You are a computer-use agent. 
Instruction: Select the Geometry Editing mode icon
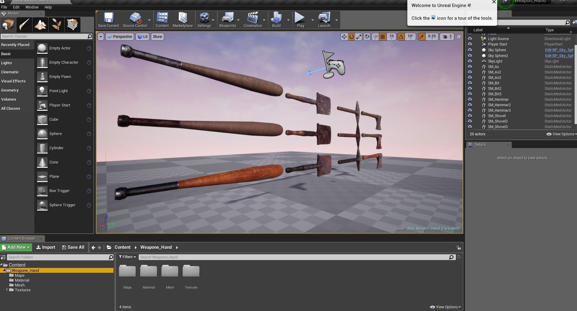72,25
